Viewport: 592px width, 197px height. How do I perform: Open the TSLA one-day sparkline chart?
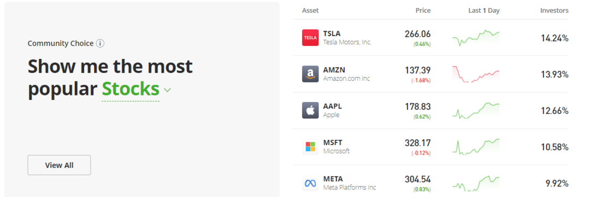point(476,38)
